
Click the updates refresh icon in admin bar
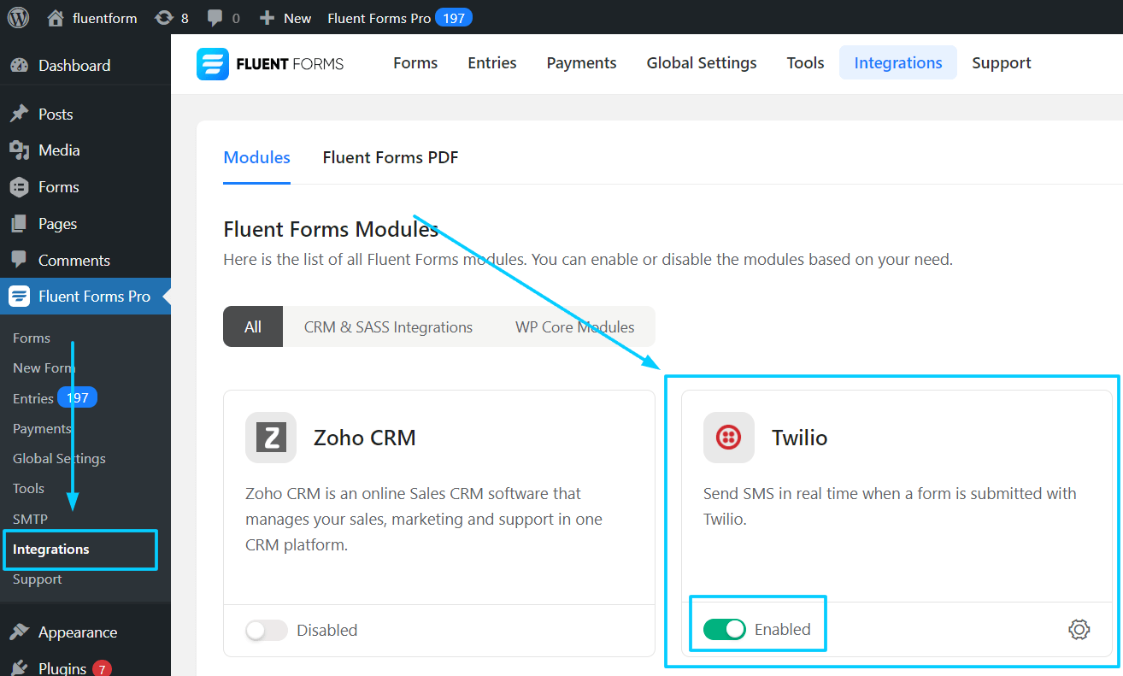162,16
